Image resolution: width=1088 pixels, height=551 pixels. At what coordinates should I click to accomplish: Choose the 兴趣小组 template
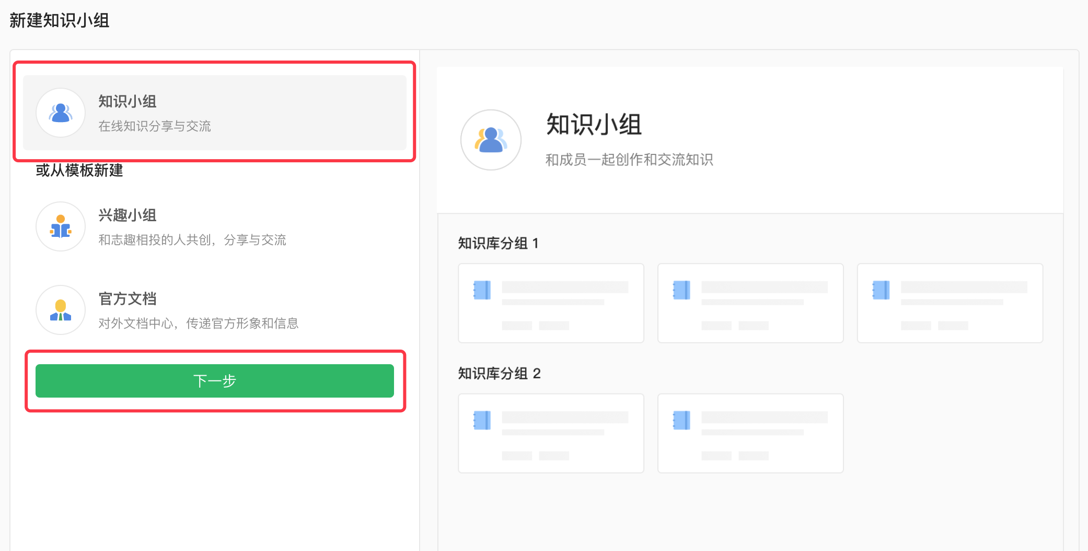(x=215, y=226)
